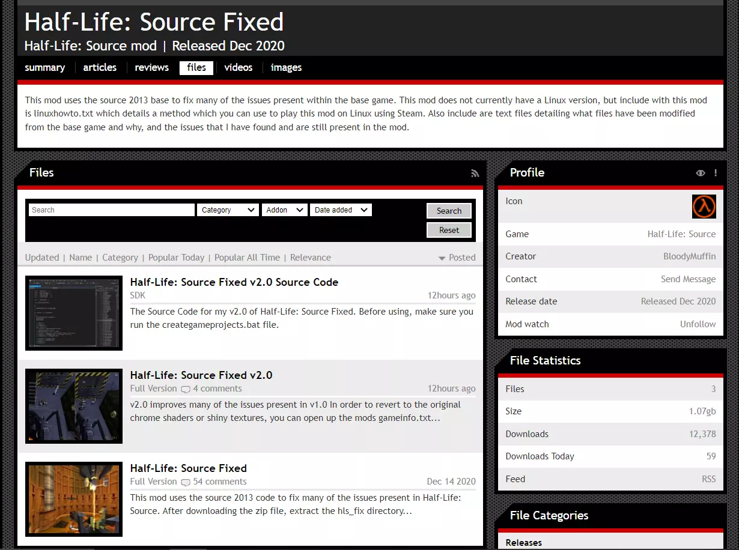
Task: Click the Posted sort arrow icon
Action: coord(442,258)
